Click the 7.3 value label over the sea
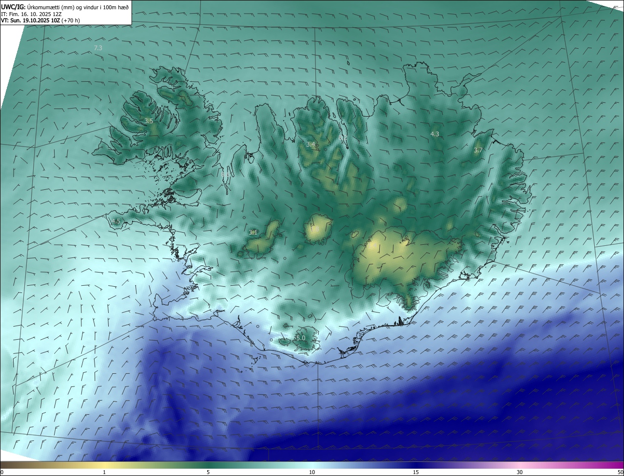 98,48
